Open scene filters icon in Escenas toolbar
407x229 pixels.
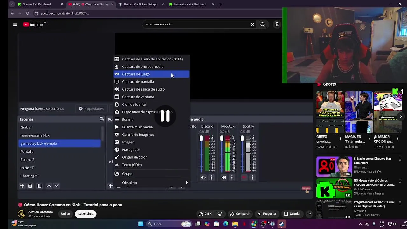[x=39, y=186]
